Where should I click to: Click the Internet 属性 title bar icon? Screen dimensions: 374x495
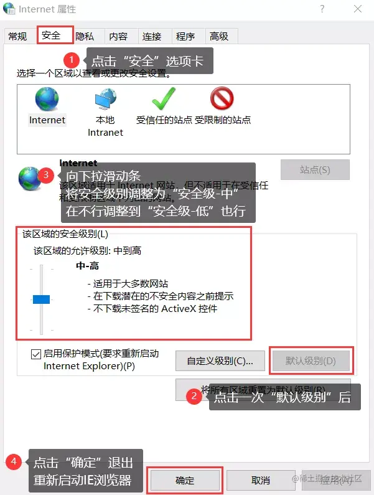click(9, 9)
